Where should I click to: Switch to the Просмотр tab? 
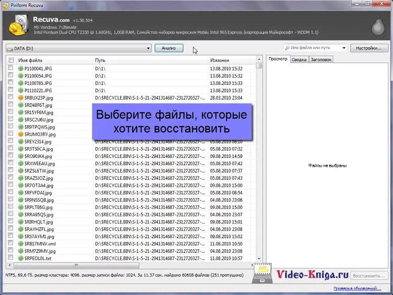pos(278,59)
